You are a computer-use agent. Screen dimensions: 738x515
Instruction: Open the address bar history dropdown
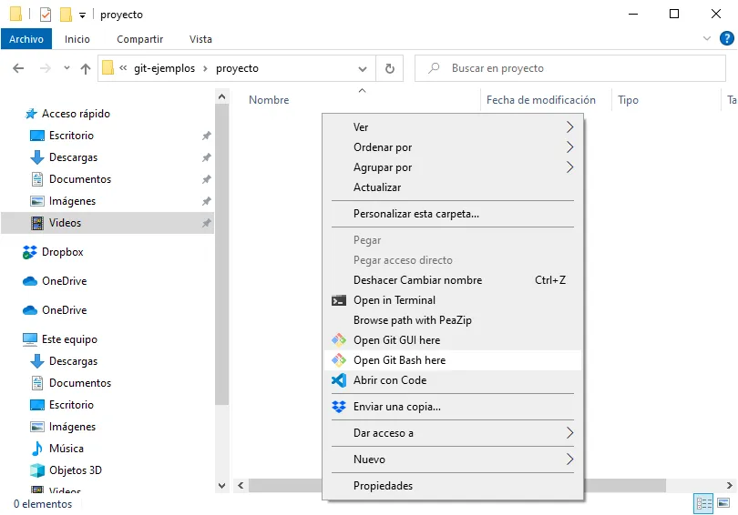(363, 68)
